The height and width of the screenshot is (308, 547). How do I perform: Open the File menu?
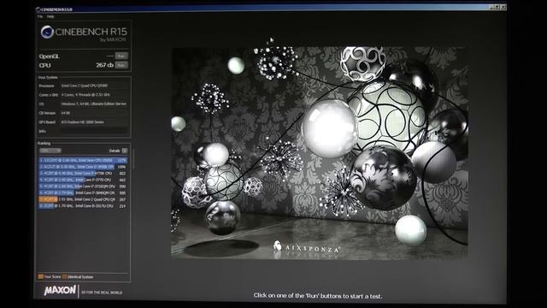click(40, 16)
